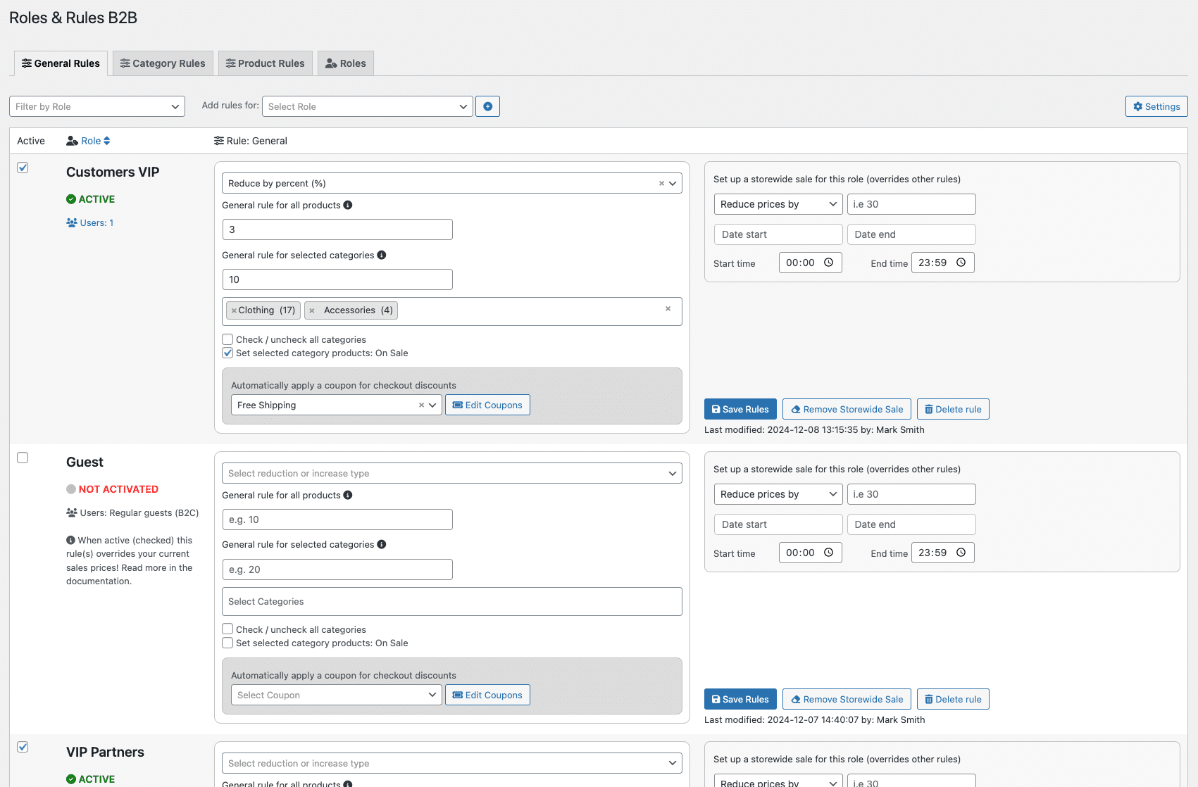Toggle the Customers VIP active checkbox
This screenshot has height=787, width=1198.
click(23, 168)
